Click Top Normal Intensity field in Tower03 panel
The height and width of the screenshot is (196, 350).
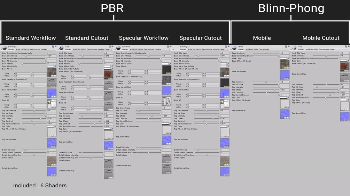[167, 121]
